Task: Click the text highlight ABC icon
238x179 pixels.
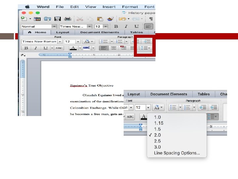Action: point(86,48)
